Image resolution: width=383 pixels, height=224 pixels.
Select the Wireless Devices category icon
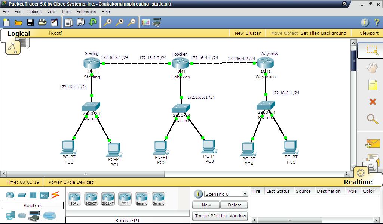pos(44,195)
